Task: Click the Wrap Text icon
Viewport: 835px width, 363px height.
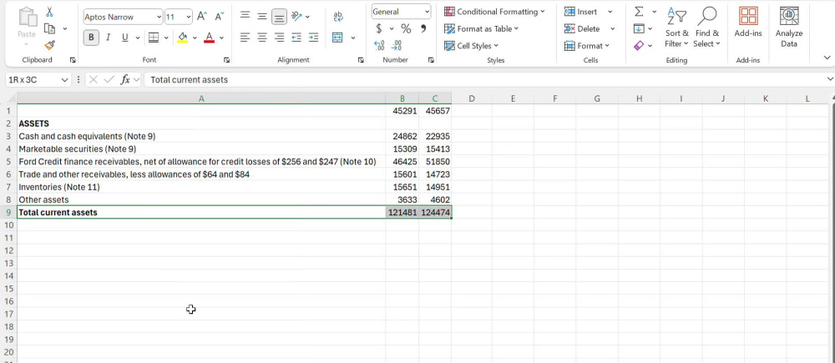Action: (x=338, y=17)
